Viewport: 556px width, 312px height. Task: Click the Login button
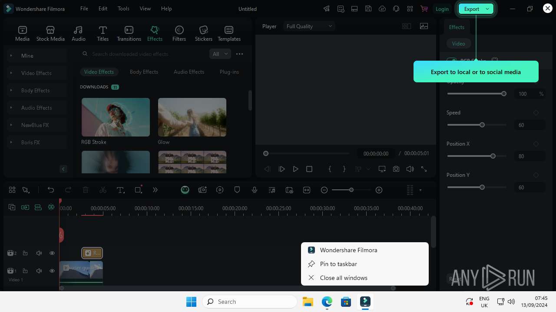coord(442,9)
